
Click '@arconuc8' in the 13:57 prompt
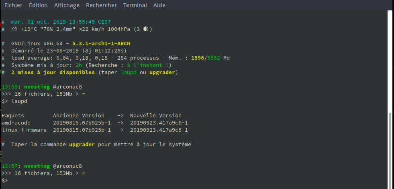(x=67, y=166)
